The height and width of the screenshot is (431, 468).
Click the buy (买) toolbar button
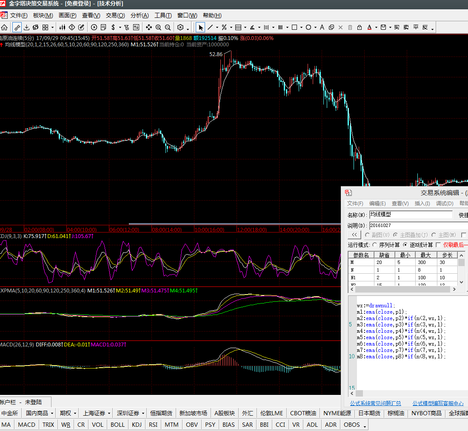pyautogui.click(x=397, y=28)
